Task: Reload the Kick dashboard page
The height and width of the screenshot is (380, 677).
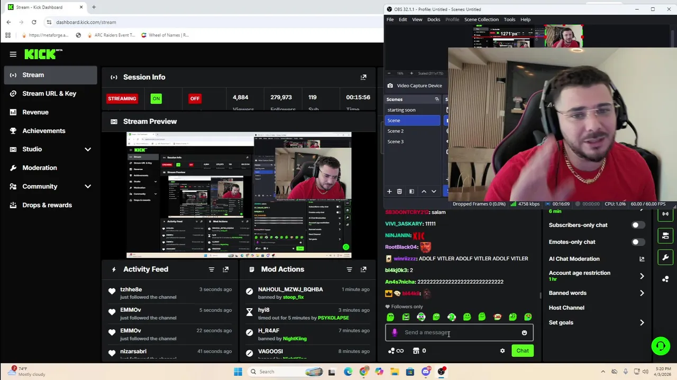Action: click(34, 22)
